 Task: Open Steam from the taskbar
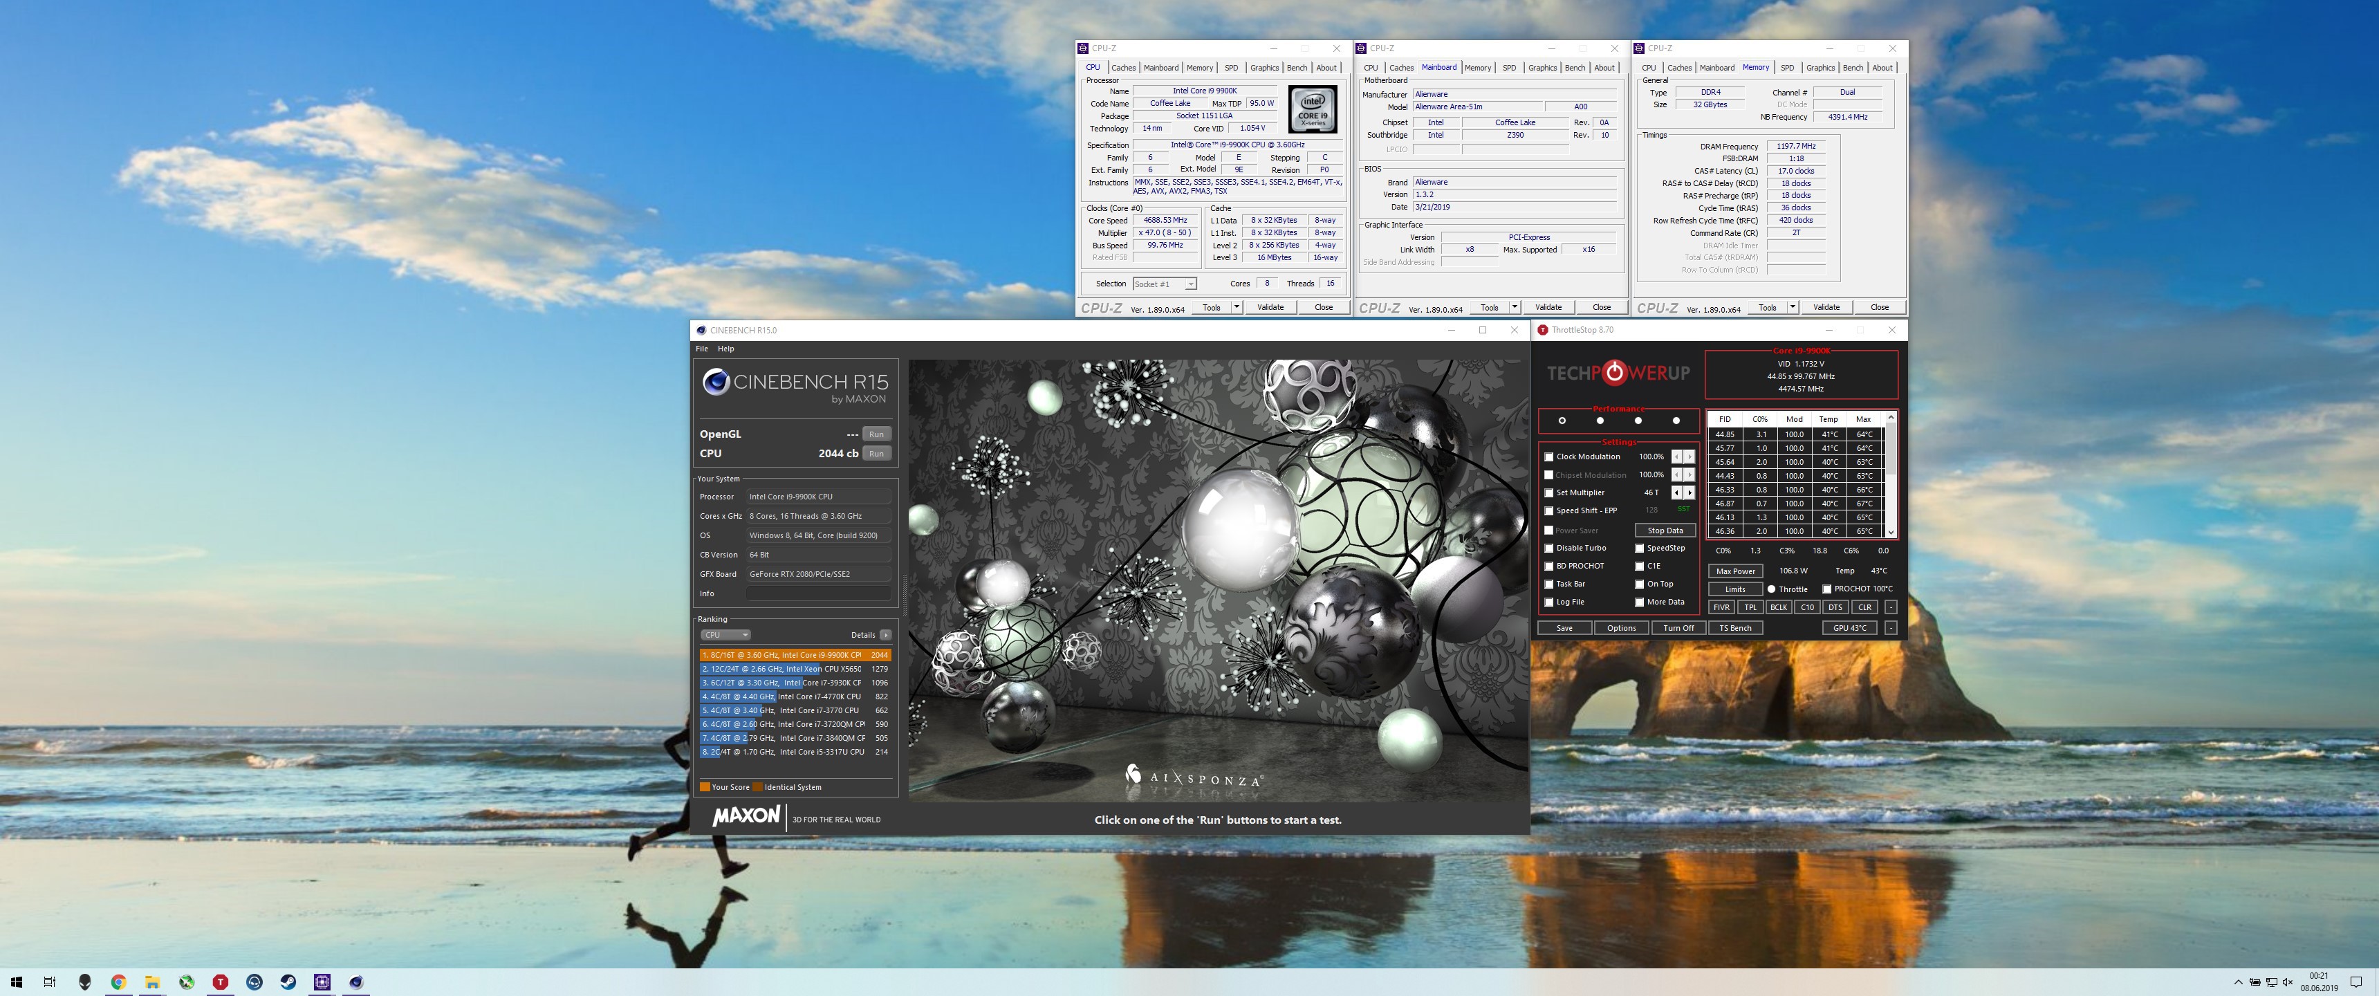coord(288,982)
